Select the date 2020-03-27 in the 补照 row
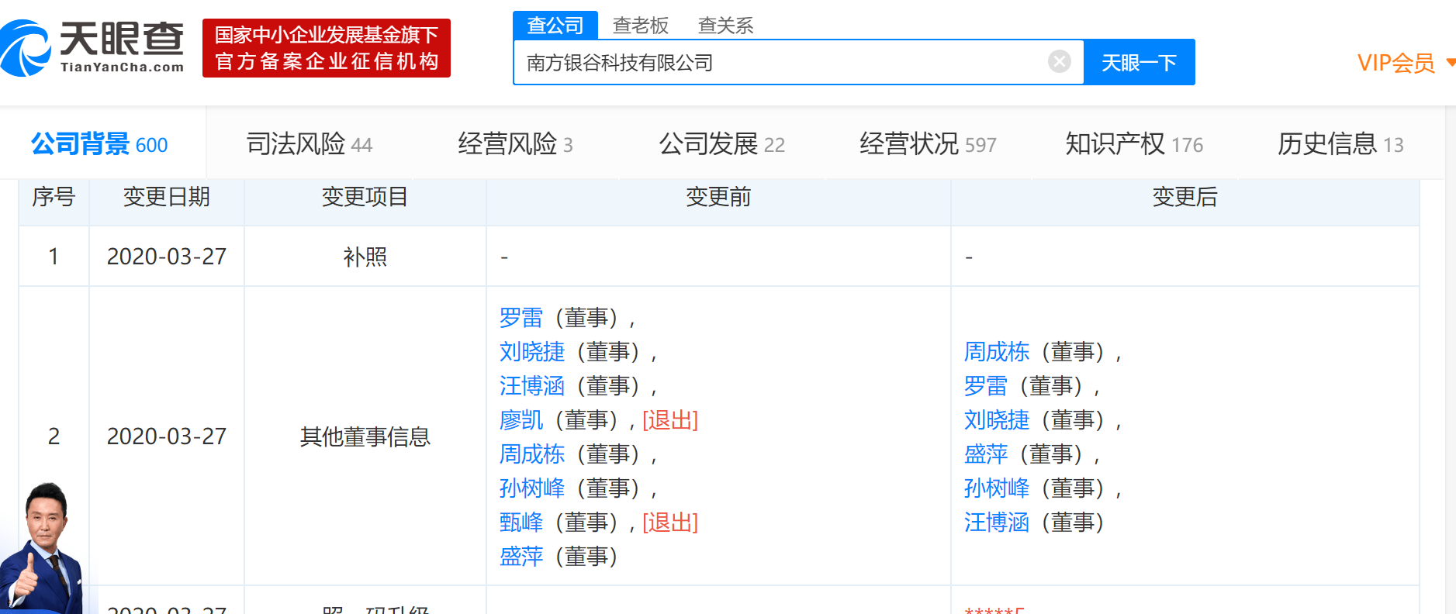This screenshot has width=1456, height=614. pyautogui.click(x=167, y=257)
